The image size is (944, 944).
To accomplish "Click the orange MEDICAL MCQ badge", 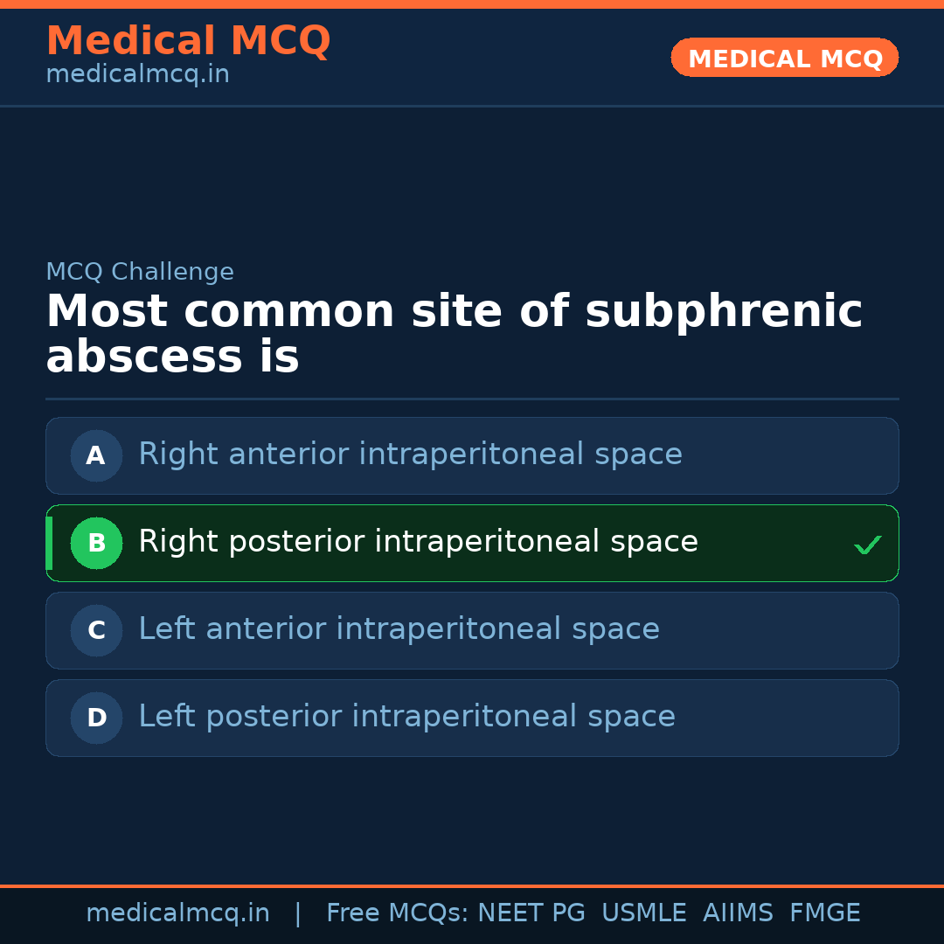I will tap(784, 58).
